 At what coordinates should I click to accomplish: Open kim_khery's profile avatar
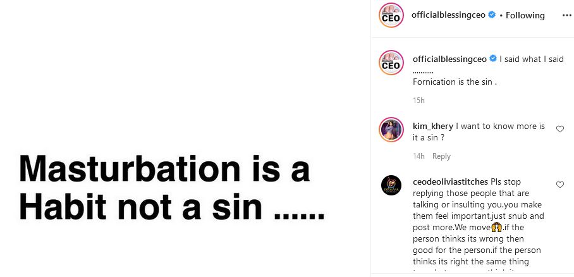[391, 130]
